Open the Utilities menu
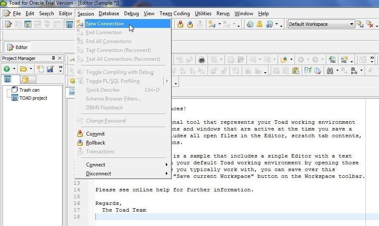379x226 pixels. pyautogui.click(x=203, y=14)
